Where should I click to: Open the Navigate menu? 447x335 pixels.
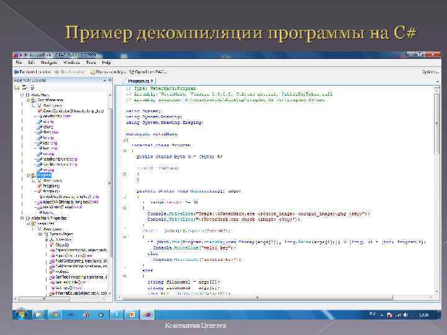click(49, 63)
